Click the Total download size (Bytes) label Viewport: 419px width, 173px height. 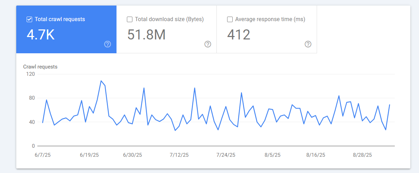pos(169,19)
